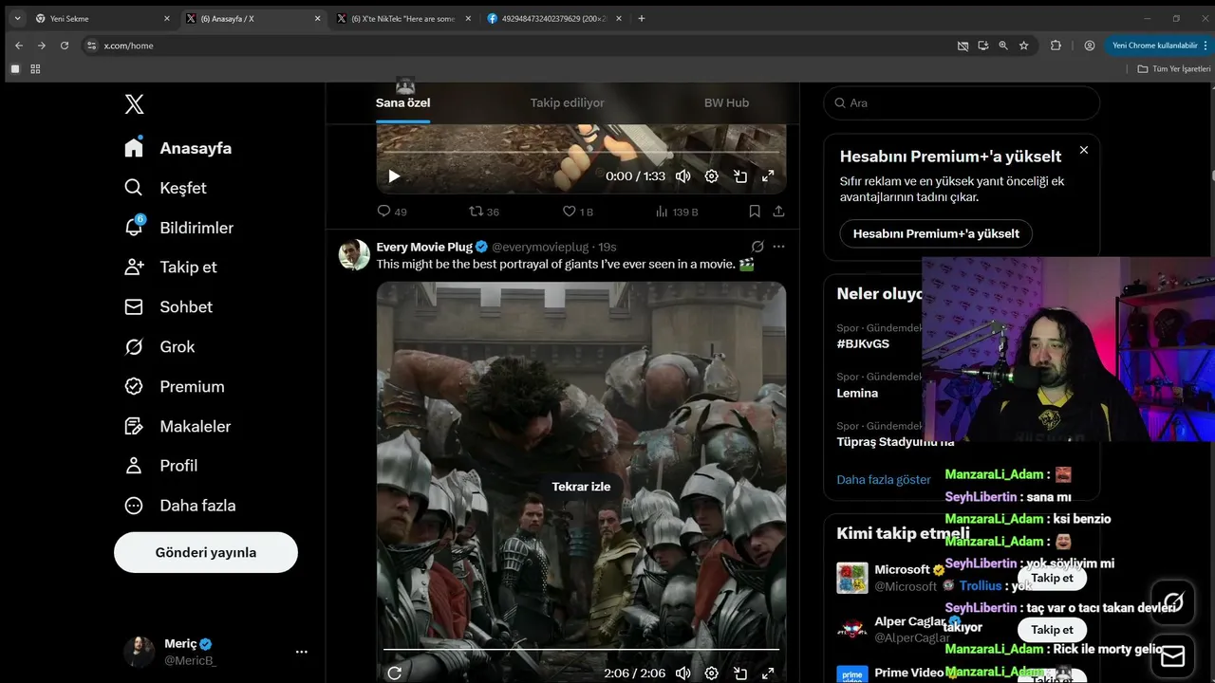Screen dimensions: 1215x683
Task: Click the Ara search field
Action: (962, 102)
